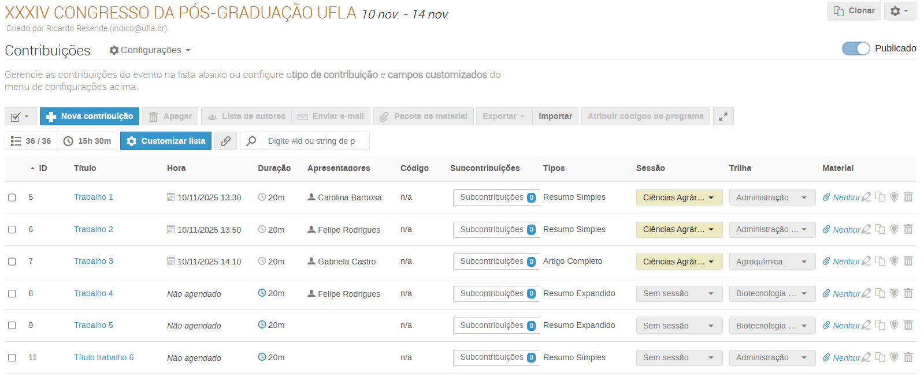Click pencil edit icon in Trabalho 2 row
Screen dimensions: 924x377
(866, 230)
